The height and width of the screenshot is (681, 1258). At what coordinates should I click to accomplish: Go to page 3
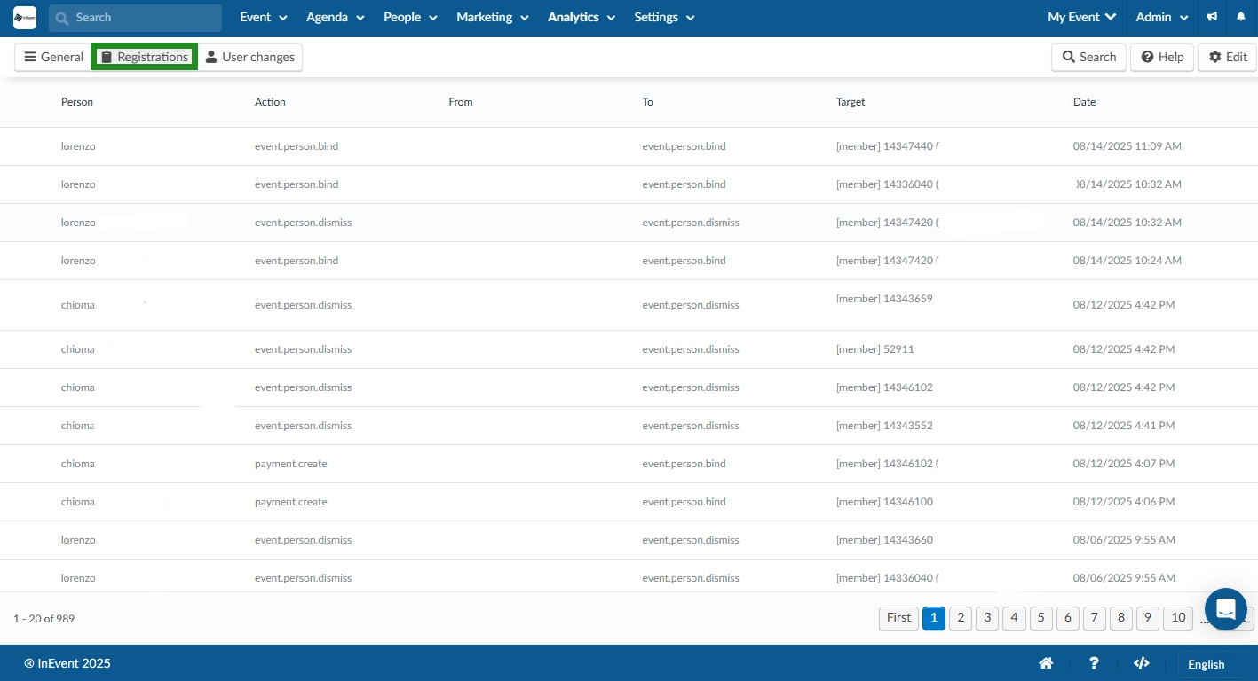pyautogui.click(x=987, y=618)
